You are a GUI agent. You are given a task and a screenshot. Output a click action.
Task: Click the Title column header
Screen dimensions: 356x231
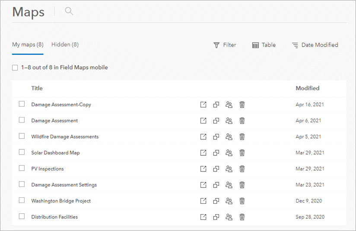pyautogui.click(x=37, y=88)
